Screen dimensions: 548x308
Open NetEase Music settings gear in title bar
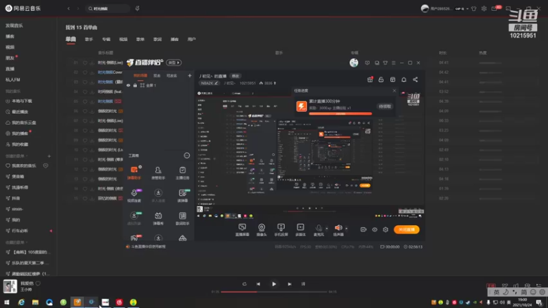point(484,8)
